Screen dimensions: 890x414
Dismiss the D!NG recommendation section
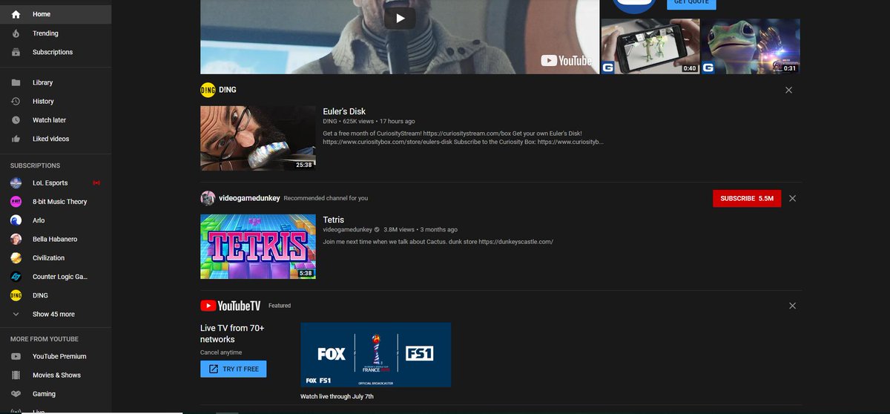coord(788,90)
